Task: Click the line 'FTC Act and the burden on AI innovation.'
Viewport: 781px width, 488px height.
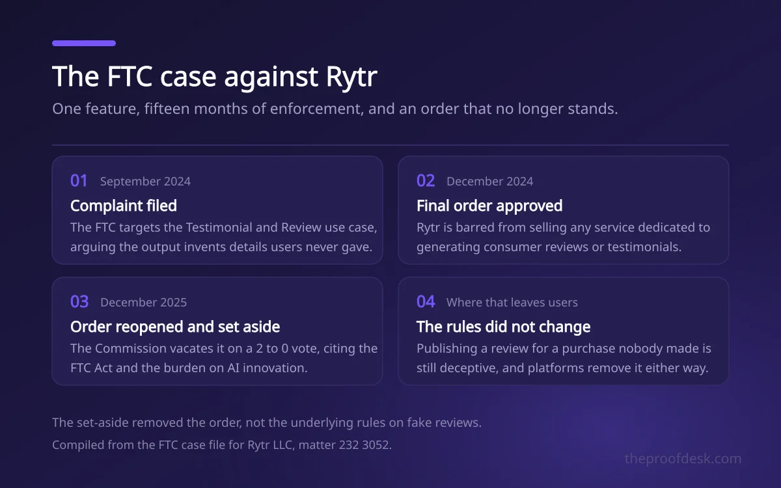Action: pos(189,368)
